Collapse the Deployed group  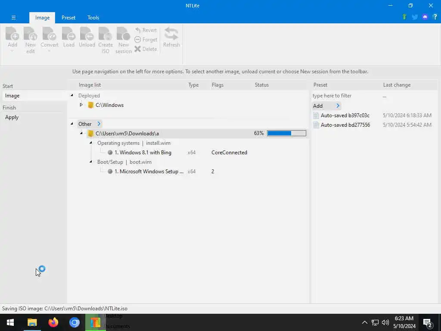72,95
